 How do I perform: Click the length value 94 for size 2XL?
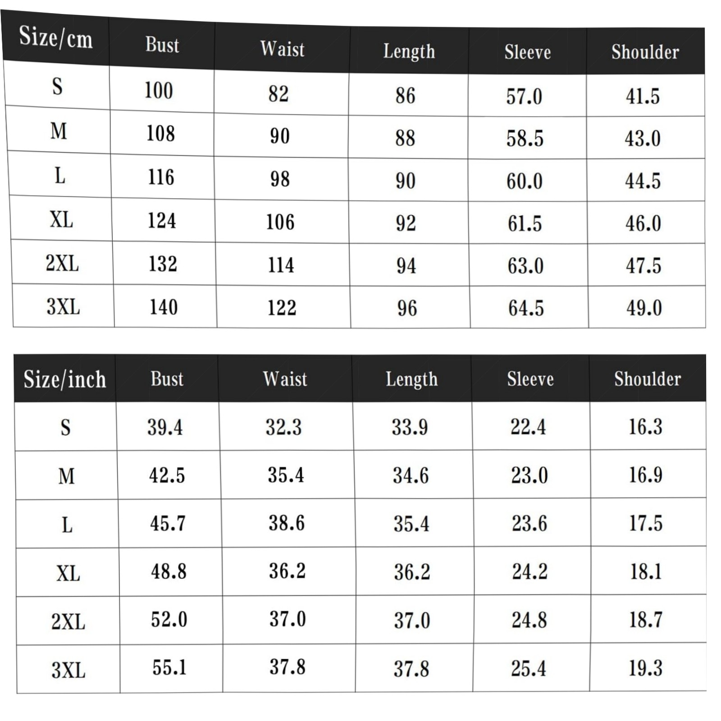tap(406, 266)
